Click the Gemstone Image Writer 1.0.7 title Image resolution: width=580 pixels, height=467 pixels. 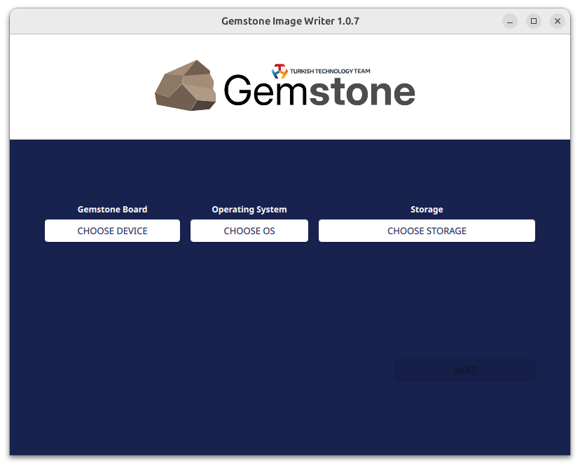tap(291, 21)
